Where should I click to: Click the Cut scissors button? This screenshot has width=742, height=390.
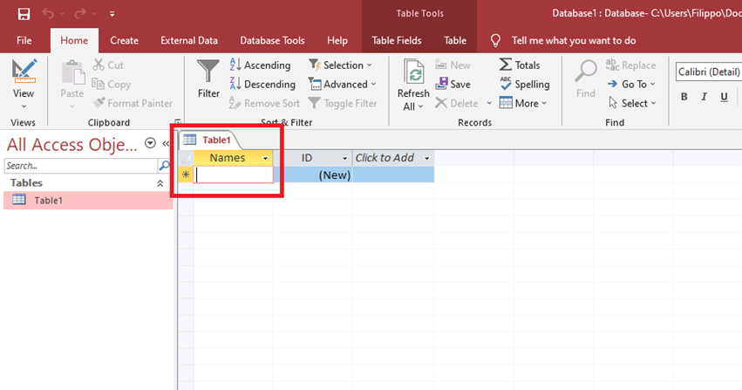click(x=108, y=65)
